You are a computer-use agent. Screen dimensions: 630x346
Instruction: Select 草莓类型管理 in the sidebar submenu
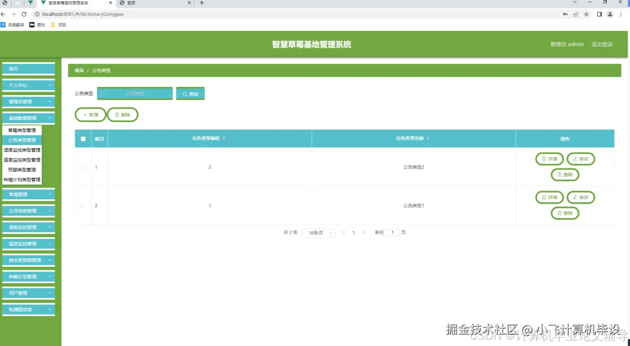point(21,130)
